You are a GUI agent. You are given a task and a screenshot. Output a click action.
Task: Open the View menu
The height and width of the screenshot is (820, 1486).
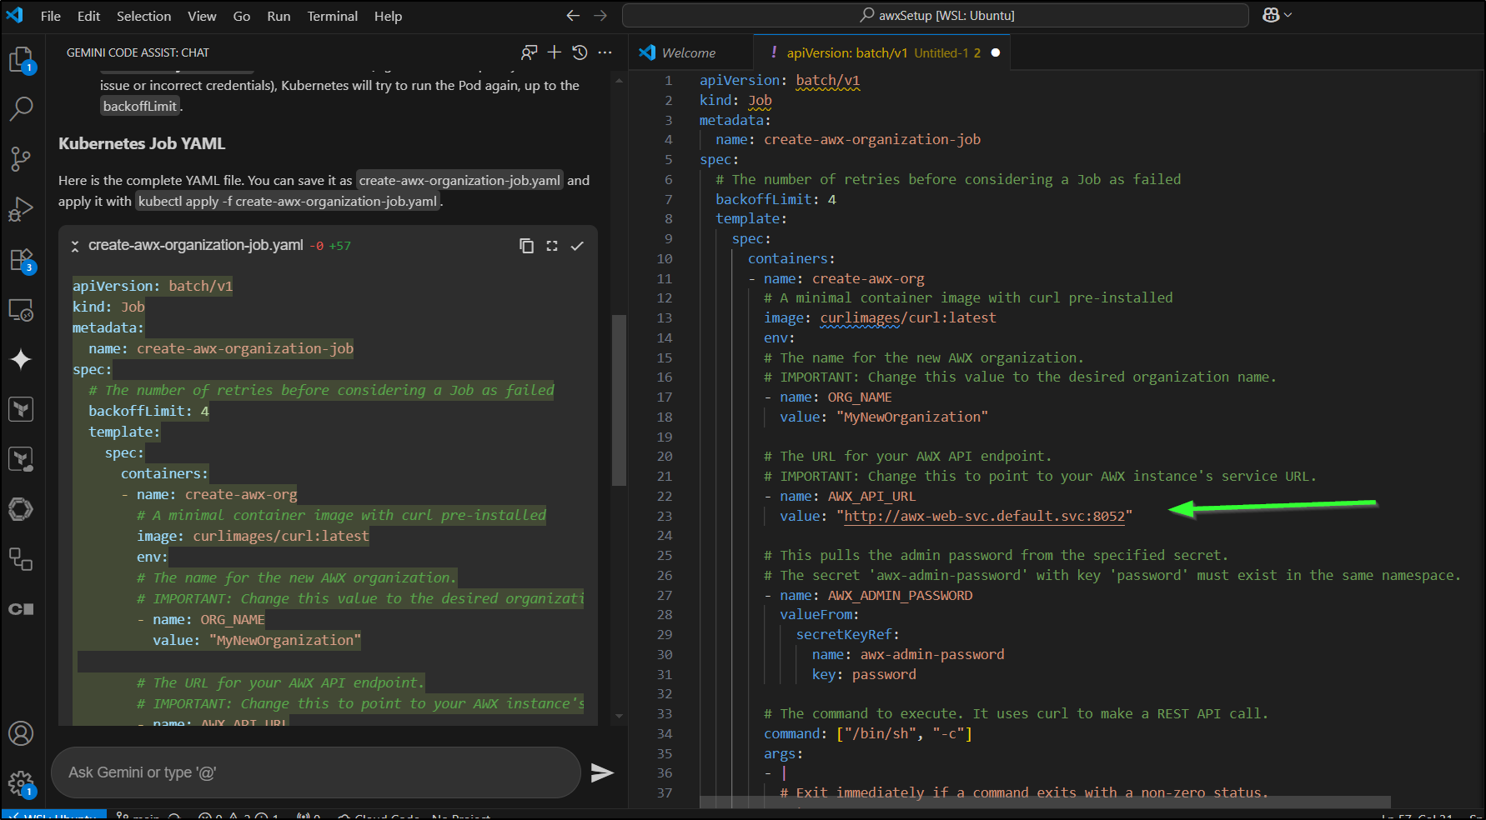(202, 16)
